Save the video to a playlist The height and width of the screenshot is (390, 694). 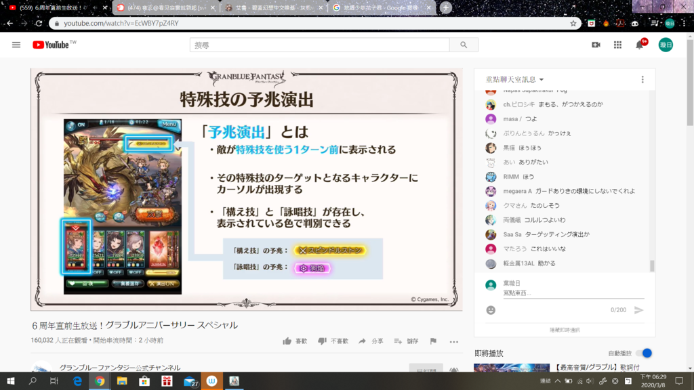407,341
